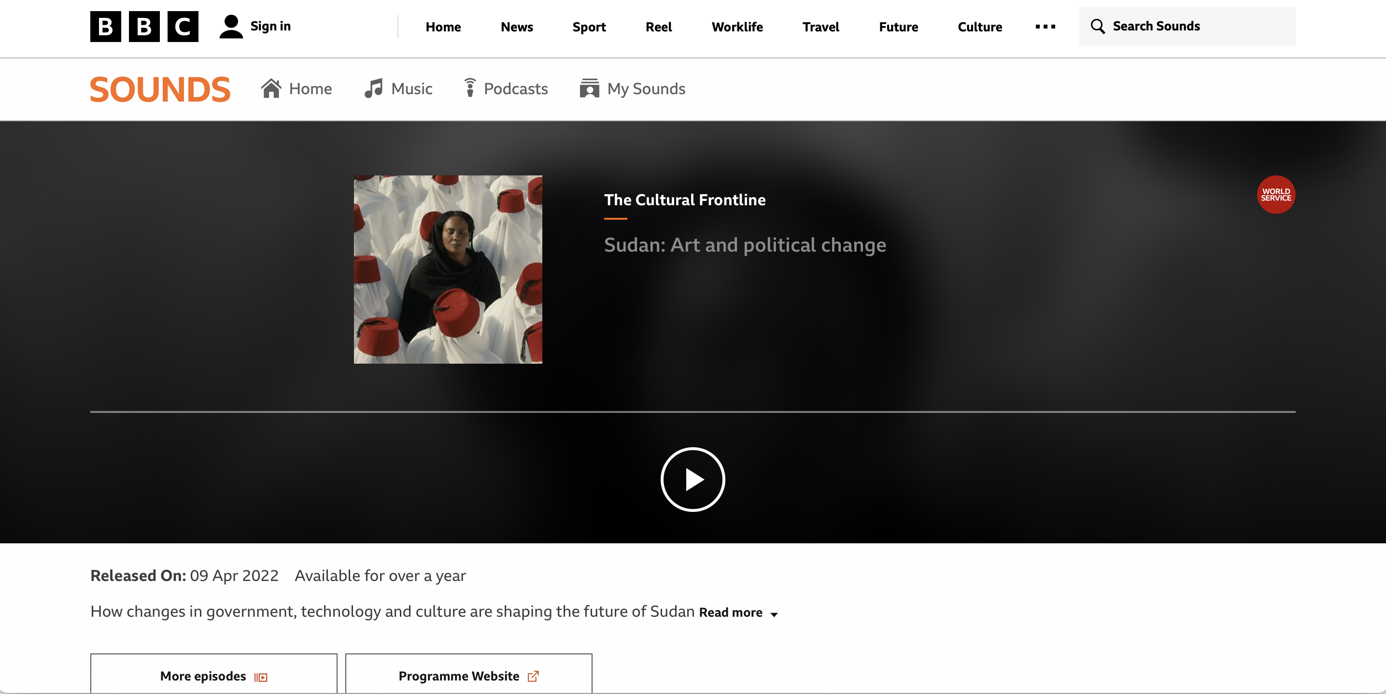Click the World Service red badge
1386x694 pixels.
[1276, 194]
